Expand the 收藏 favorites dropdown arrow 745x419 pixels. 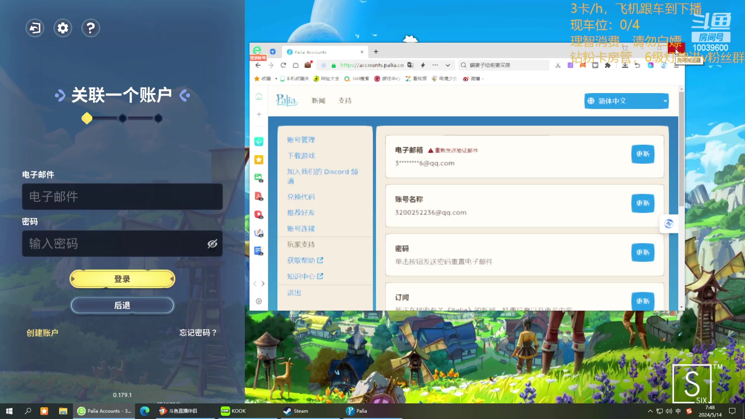[x=276, y=79]
